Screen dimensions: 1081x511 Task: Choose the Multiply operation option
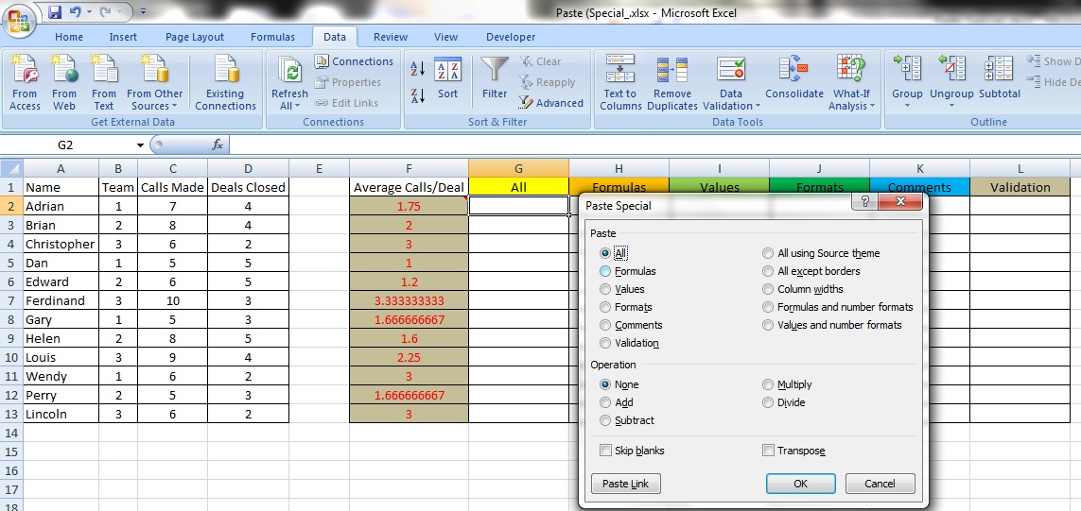[x=769, y=384]
